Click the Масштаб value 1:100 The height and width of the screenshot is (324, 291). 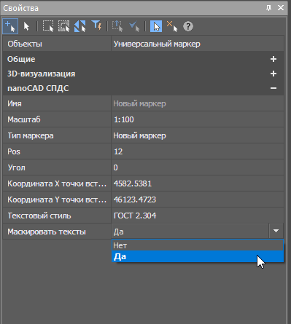point(198,119)
